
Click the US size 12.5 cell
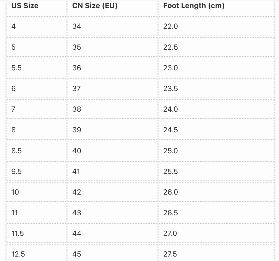point(37,253)
